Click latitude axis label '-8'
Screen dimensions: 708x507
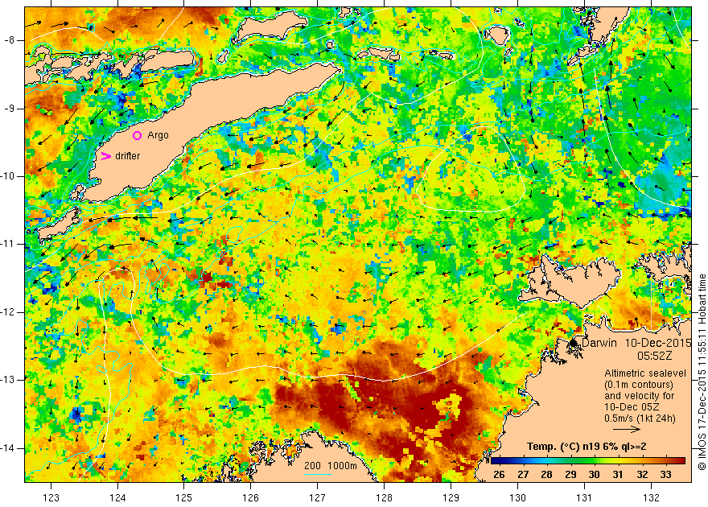click(x=9, y=40)
